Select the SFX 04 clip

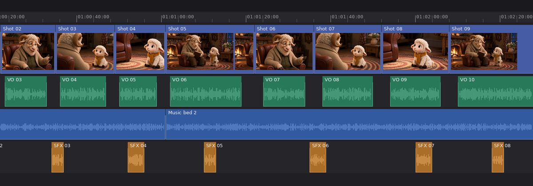[x=136, y=157]
